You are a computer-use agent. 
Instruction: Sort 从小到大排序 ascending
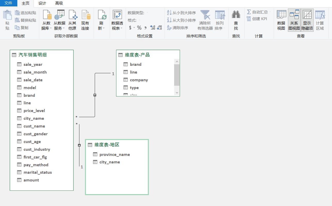coord(182,13)
